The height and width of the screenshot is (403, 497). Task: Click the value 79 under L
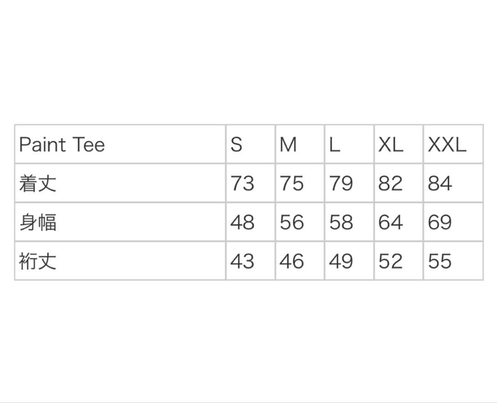(341, 183)
